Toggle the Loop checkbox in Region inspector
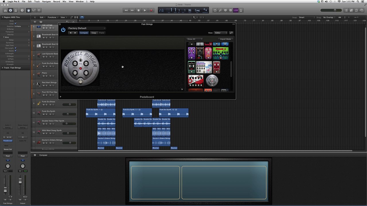This screenshot has height=206, width=367. pos(15,23)
